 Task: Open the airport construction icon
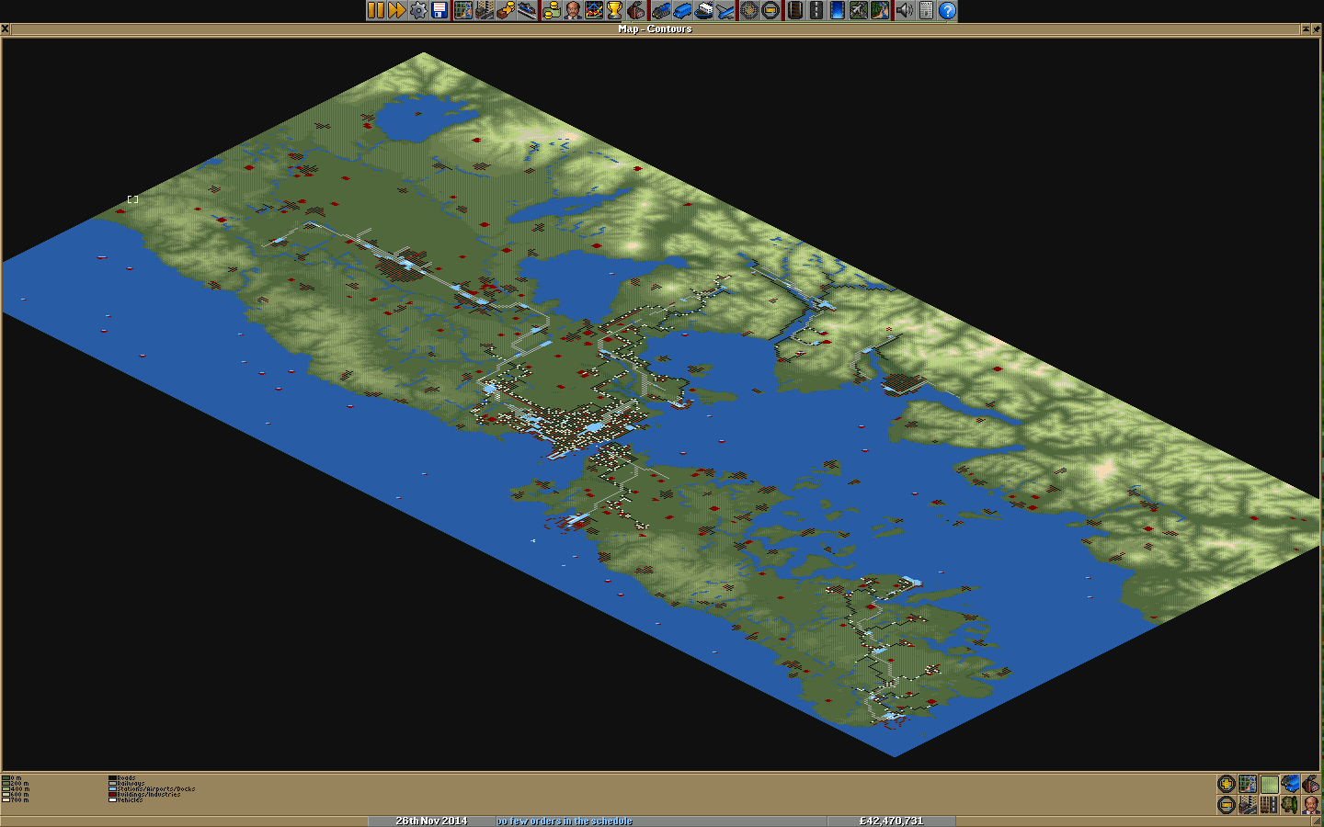point(858,10)
